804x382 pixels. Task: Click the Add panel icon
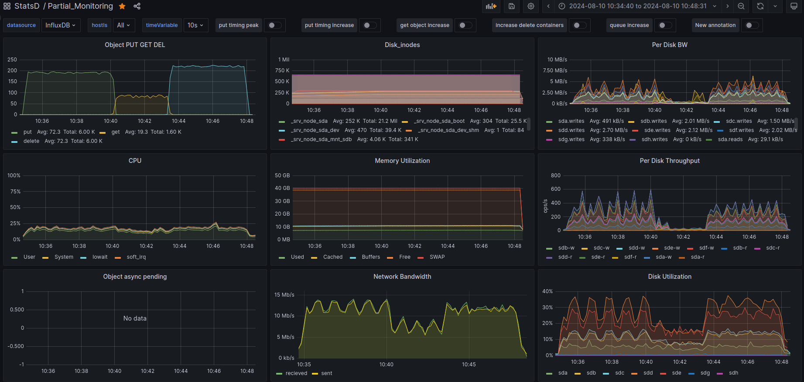point(491,6)
